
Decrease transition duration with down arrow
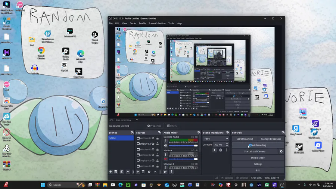pos(227,146)
